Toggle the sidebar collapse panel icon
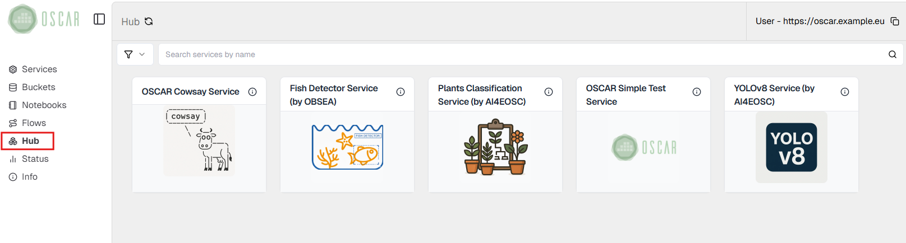 pos(99,19)
